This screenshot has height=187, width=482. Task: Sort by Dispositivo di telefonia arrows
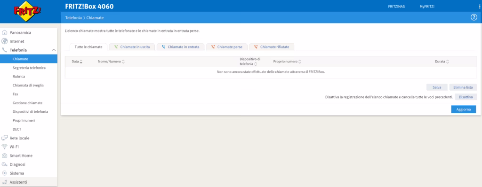[256, 64]
